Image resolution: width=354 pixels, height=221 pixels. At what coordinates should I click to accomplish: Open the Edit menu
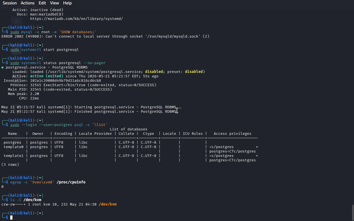[x=42, y=3]
